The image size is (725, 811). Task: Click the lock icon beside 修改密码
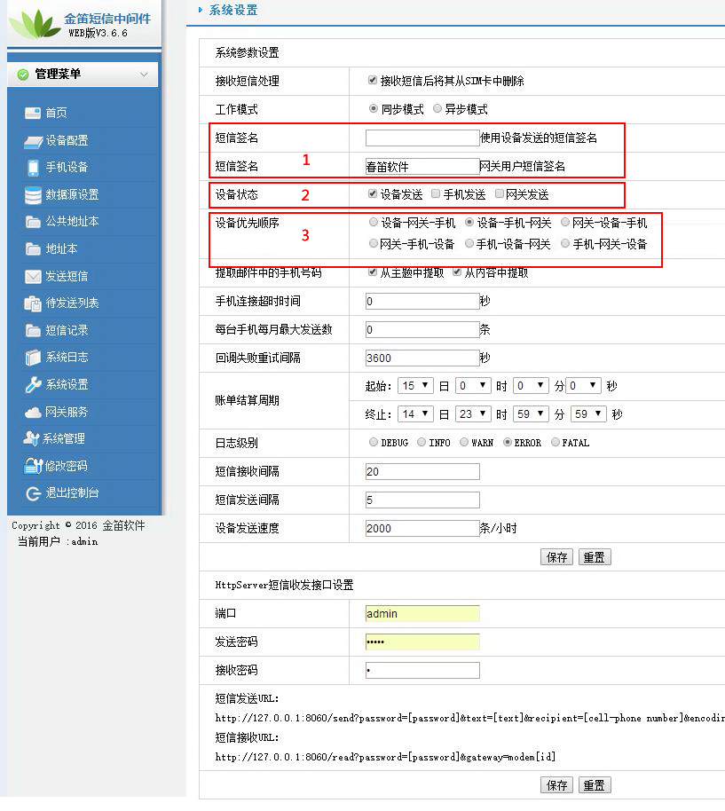click(33, 466)
